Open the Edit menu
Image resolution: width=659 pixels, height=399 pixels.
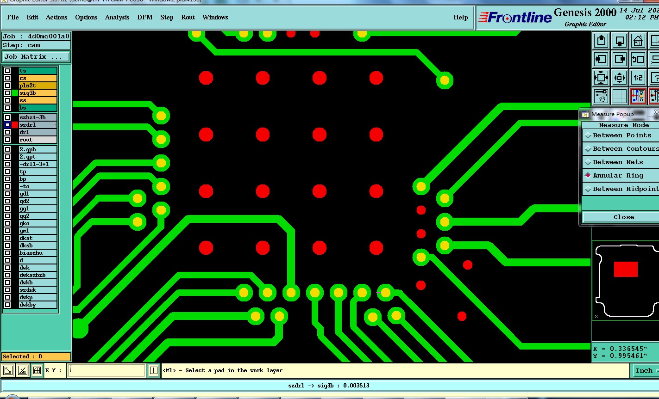pyautogui.click(x=32, y=17)
